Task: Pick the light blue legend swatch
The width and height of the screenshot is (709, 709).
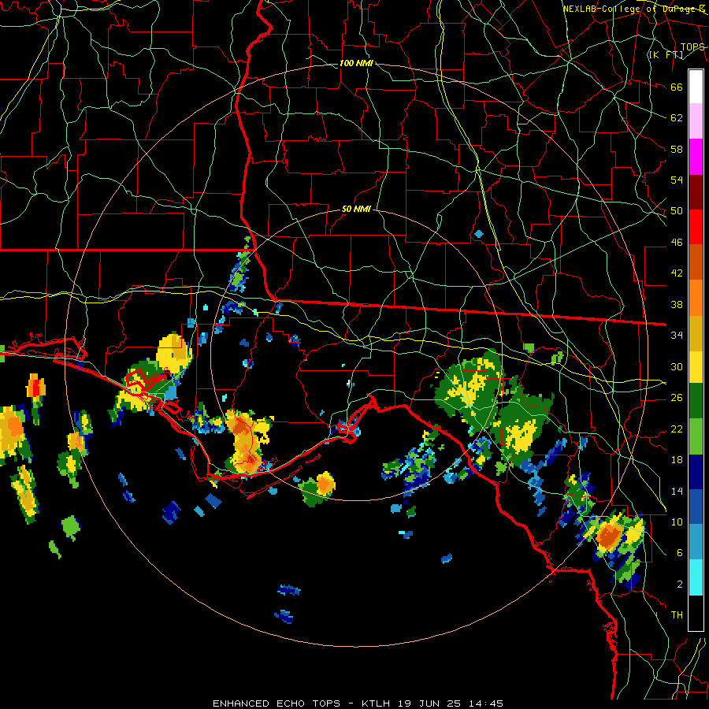Action: [696, 542]
